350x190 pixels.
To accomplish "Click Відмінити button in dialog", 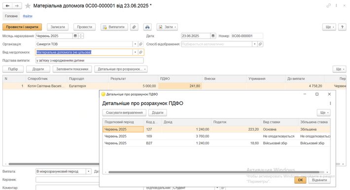I will click(319, 180).
